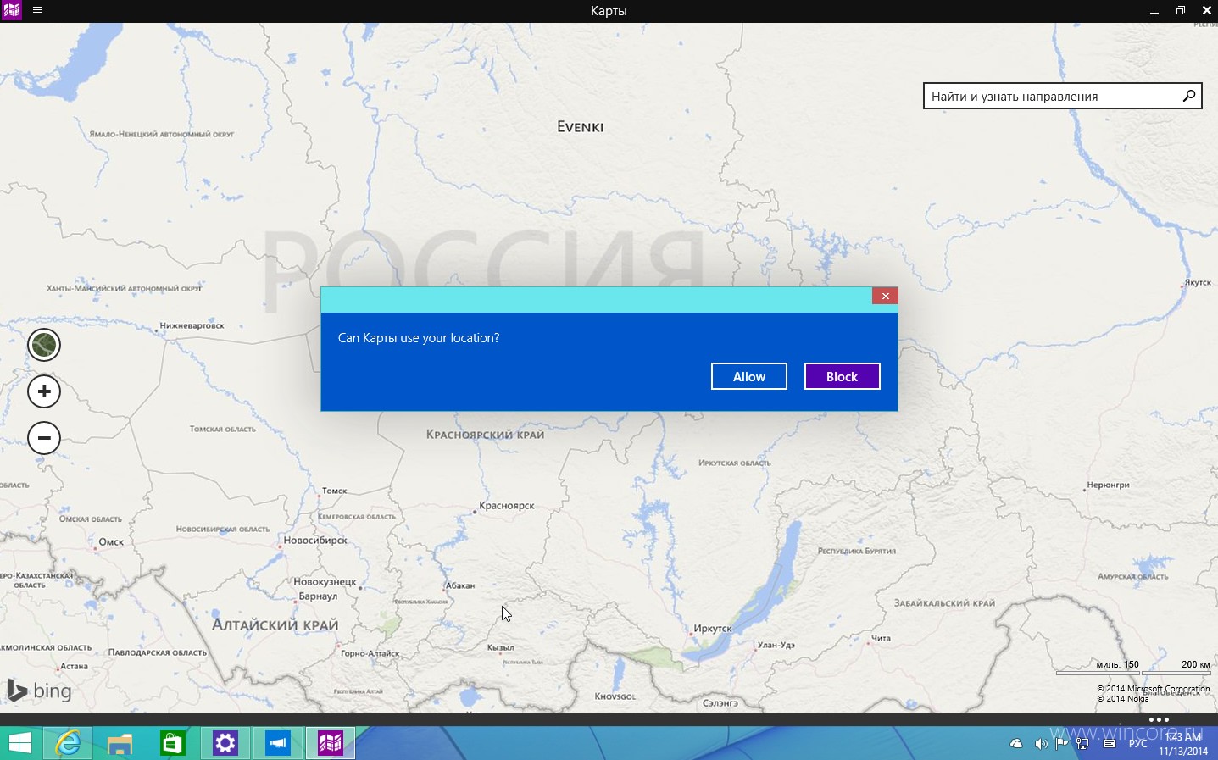Zoom in with the plus button
This screenshot has width=1218, height=760.
44,391
